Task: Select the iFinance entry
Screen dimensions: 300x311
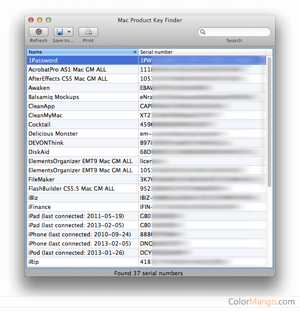Action: pos(40,207)
